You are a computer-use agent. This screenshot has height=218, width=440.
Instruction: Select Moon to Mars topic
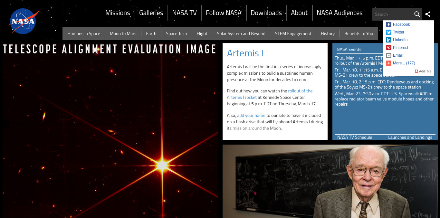(x=123, y=33)
